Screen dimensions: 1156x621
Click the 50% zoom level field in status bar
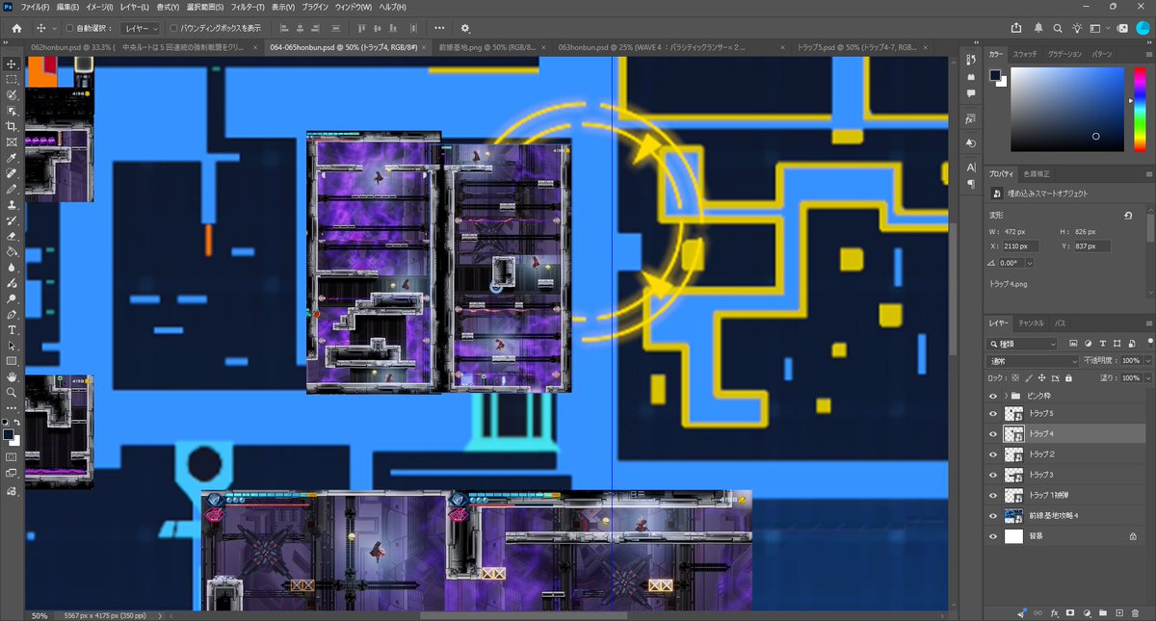[x=39, y=615]
